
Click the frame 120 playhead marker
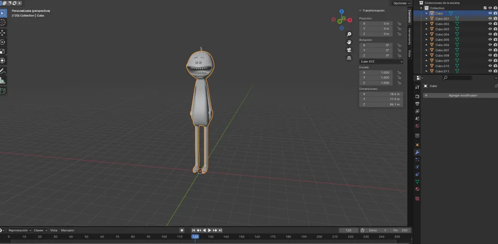point(195,237)
